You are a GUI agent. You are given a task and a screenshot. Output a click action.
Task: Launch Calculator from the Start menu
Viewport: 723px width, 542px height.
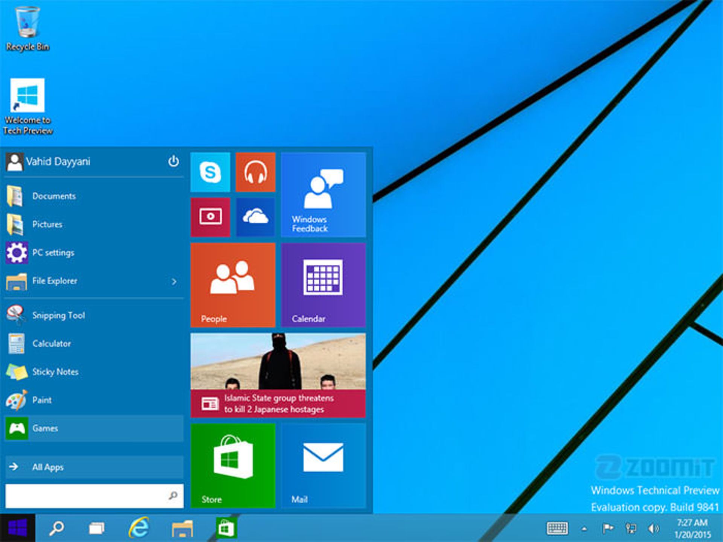pos(94,344)
